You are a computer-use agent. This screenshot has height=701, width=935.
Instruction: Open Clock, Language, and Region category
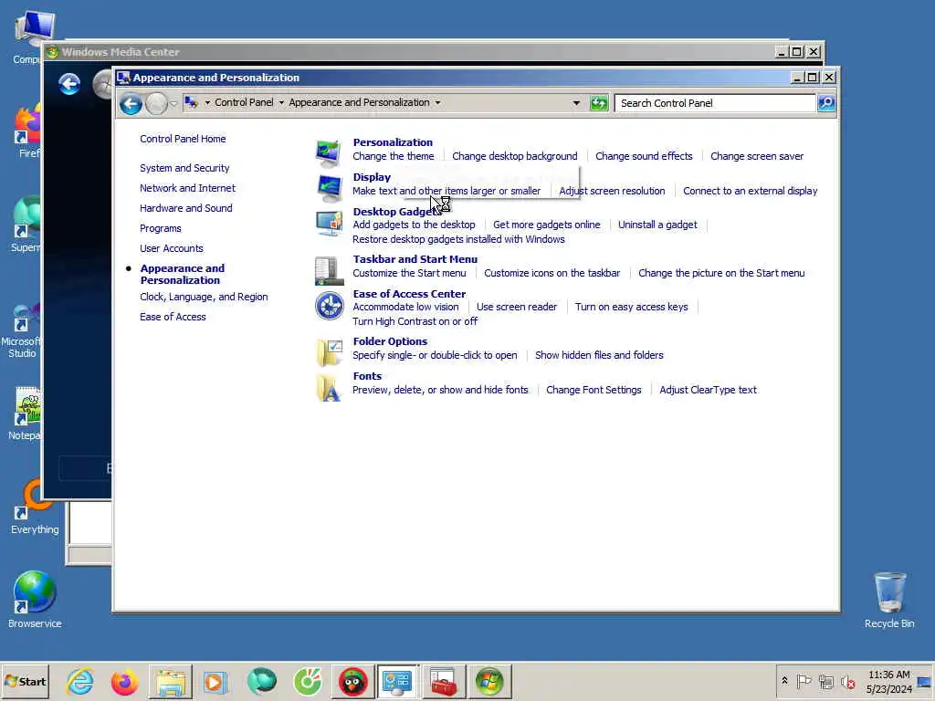click(x=204, y=297)
